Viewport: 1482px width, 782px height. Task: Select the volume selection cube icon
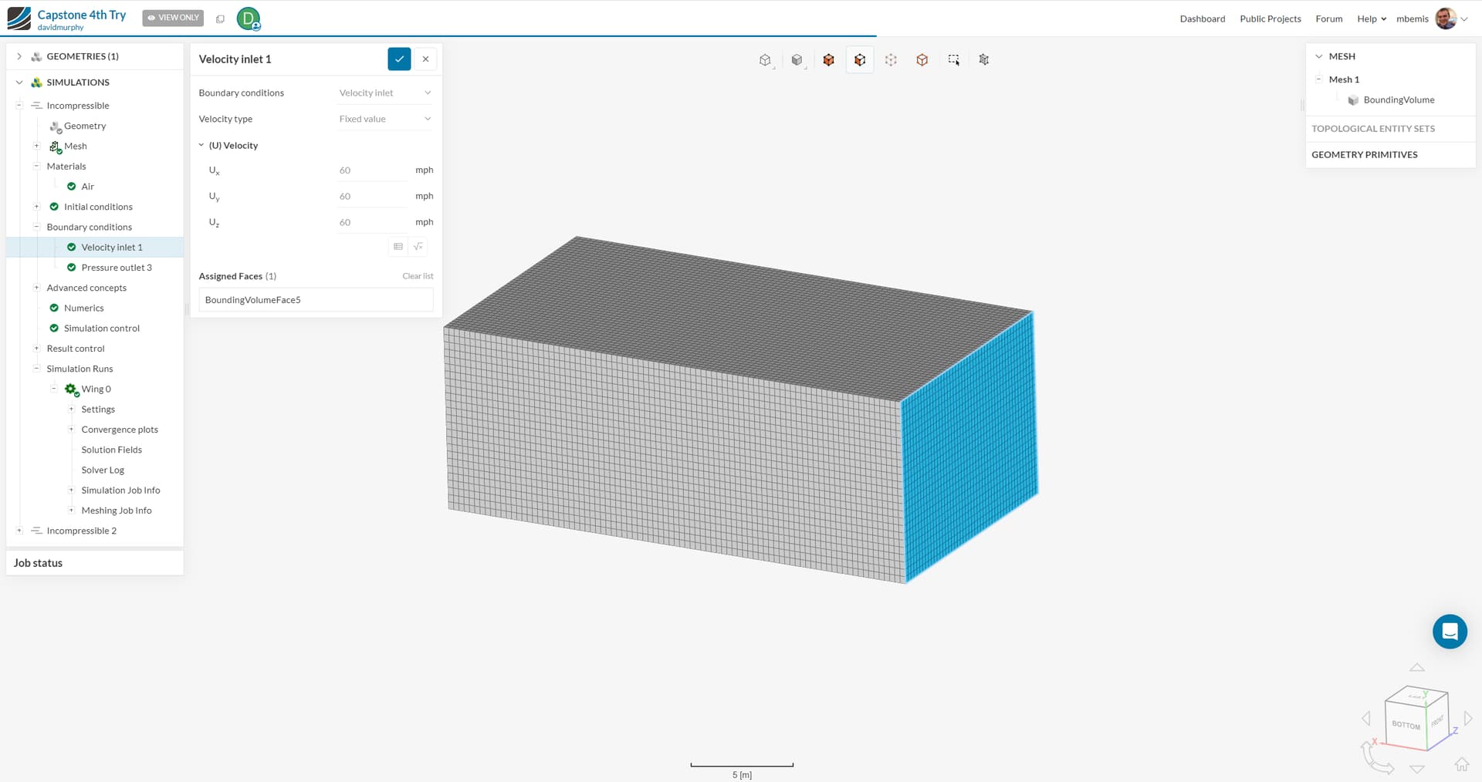click(x=828, y=59)
